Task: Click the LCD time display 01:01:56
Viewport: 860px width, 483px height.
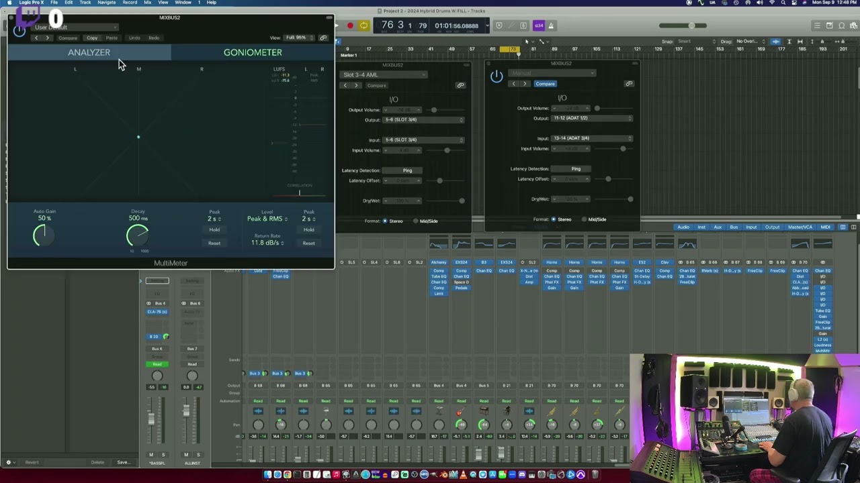Action: [456, 25]
